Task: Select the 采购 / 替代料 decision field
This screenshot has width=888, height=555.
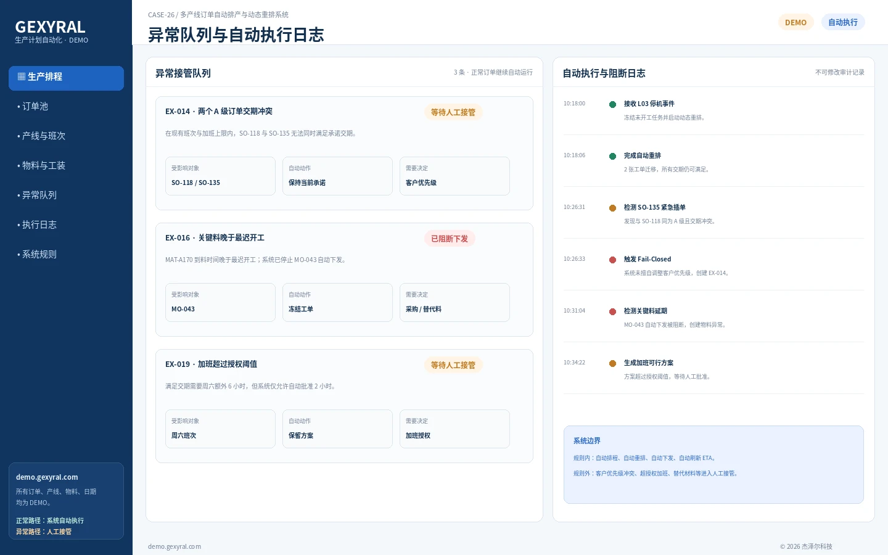Action: [x=454, y=302]
